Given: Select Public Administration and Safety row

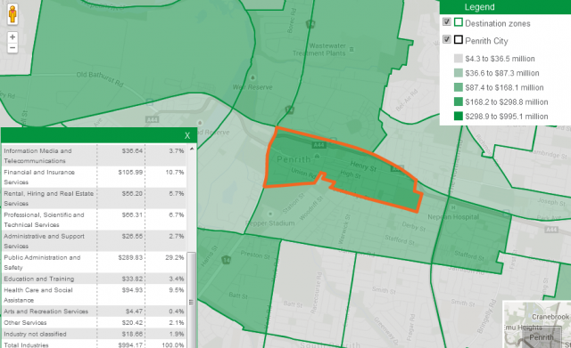Looking at the screenshot, I should [x=94, y=263].
